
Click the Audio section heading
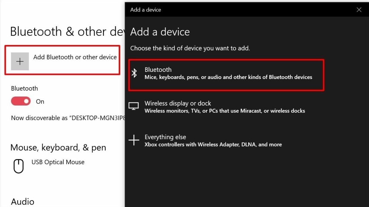click(x=23, y=202)
